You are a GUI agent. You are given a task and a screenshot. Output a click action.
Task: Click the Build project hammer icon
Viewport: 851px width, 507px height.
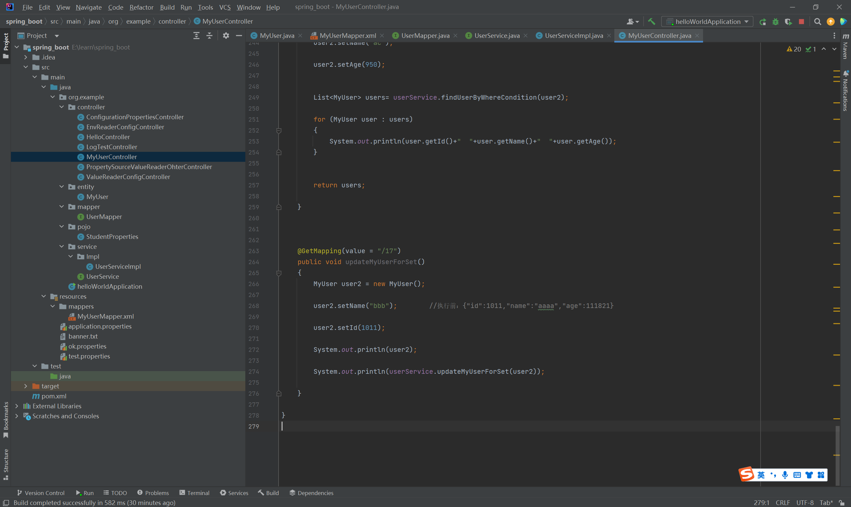[652, 22]
